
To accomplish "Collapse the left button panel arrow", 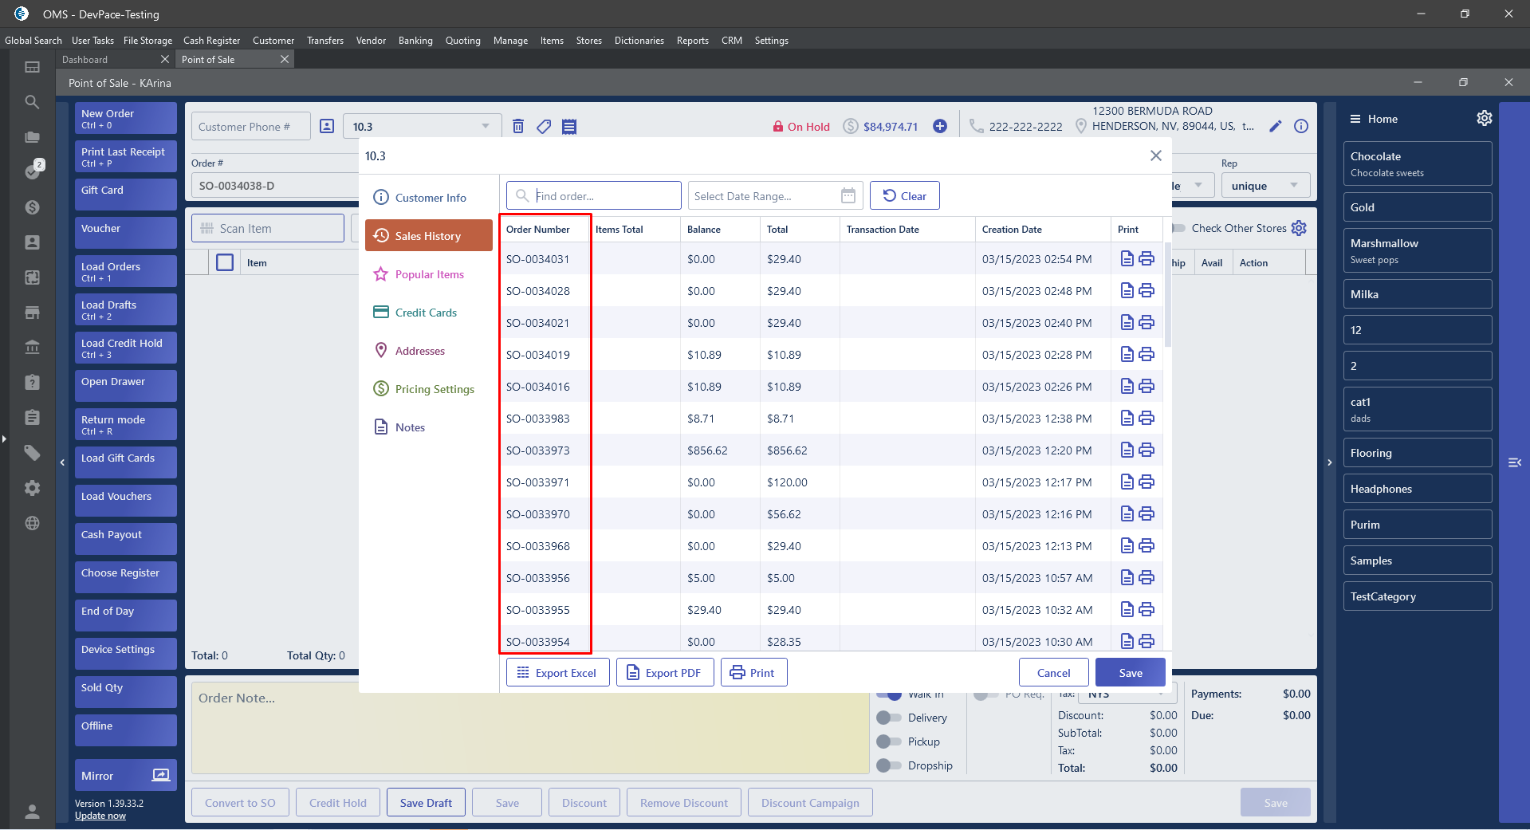I will point(62,462).
